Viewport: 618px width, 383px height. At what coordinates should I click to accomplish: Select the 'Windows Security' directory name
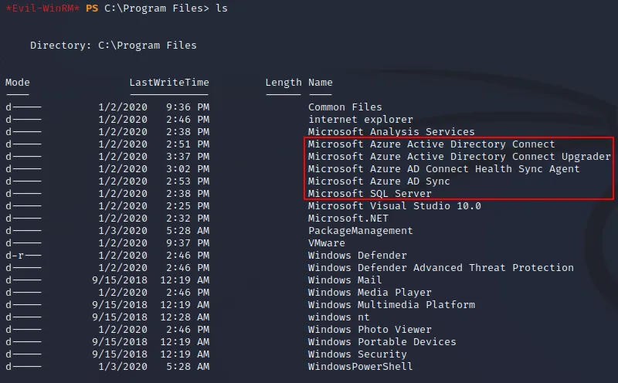pos(357,354)
